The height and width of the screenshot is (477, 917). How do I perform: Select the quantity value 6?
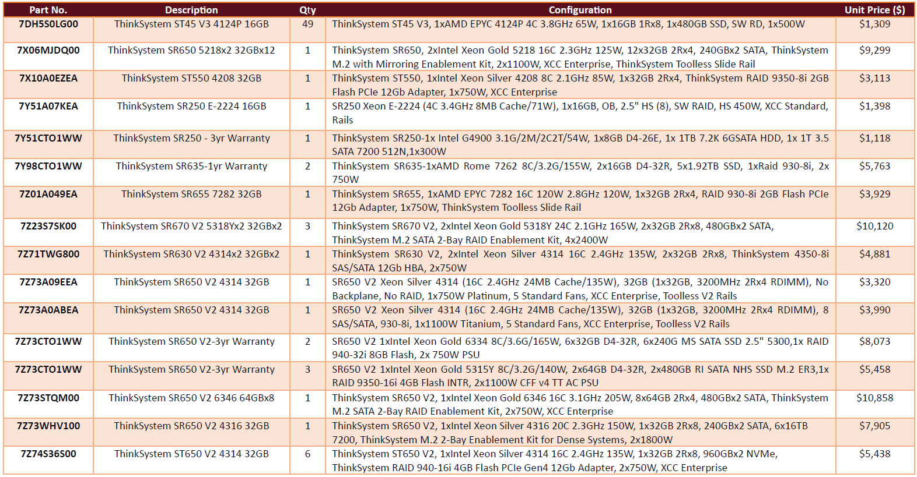pyautogui.click(x=307, y=454)
